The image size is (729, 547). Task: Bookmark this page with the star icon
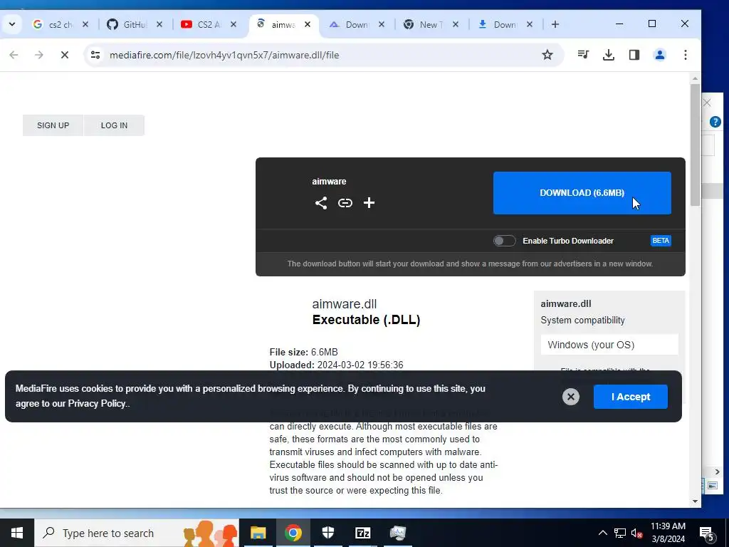tap(547, 55)
